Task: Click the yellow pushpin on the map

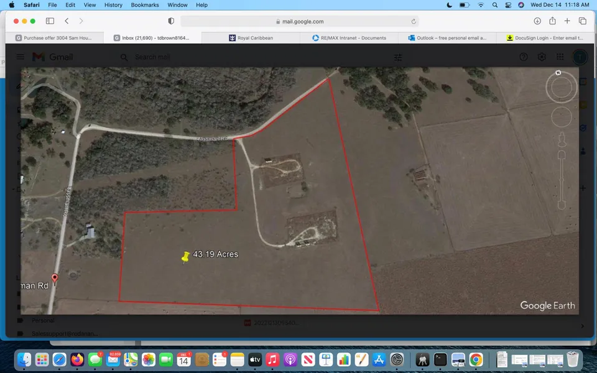Action: point(185,257)
